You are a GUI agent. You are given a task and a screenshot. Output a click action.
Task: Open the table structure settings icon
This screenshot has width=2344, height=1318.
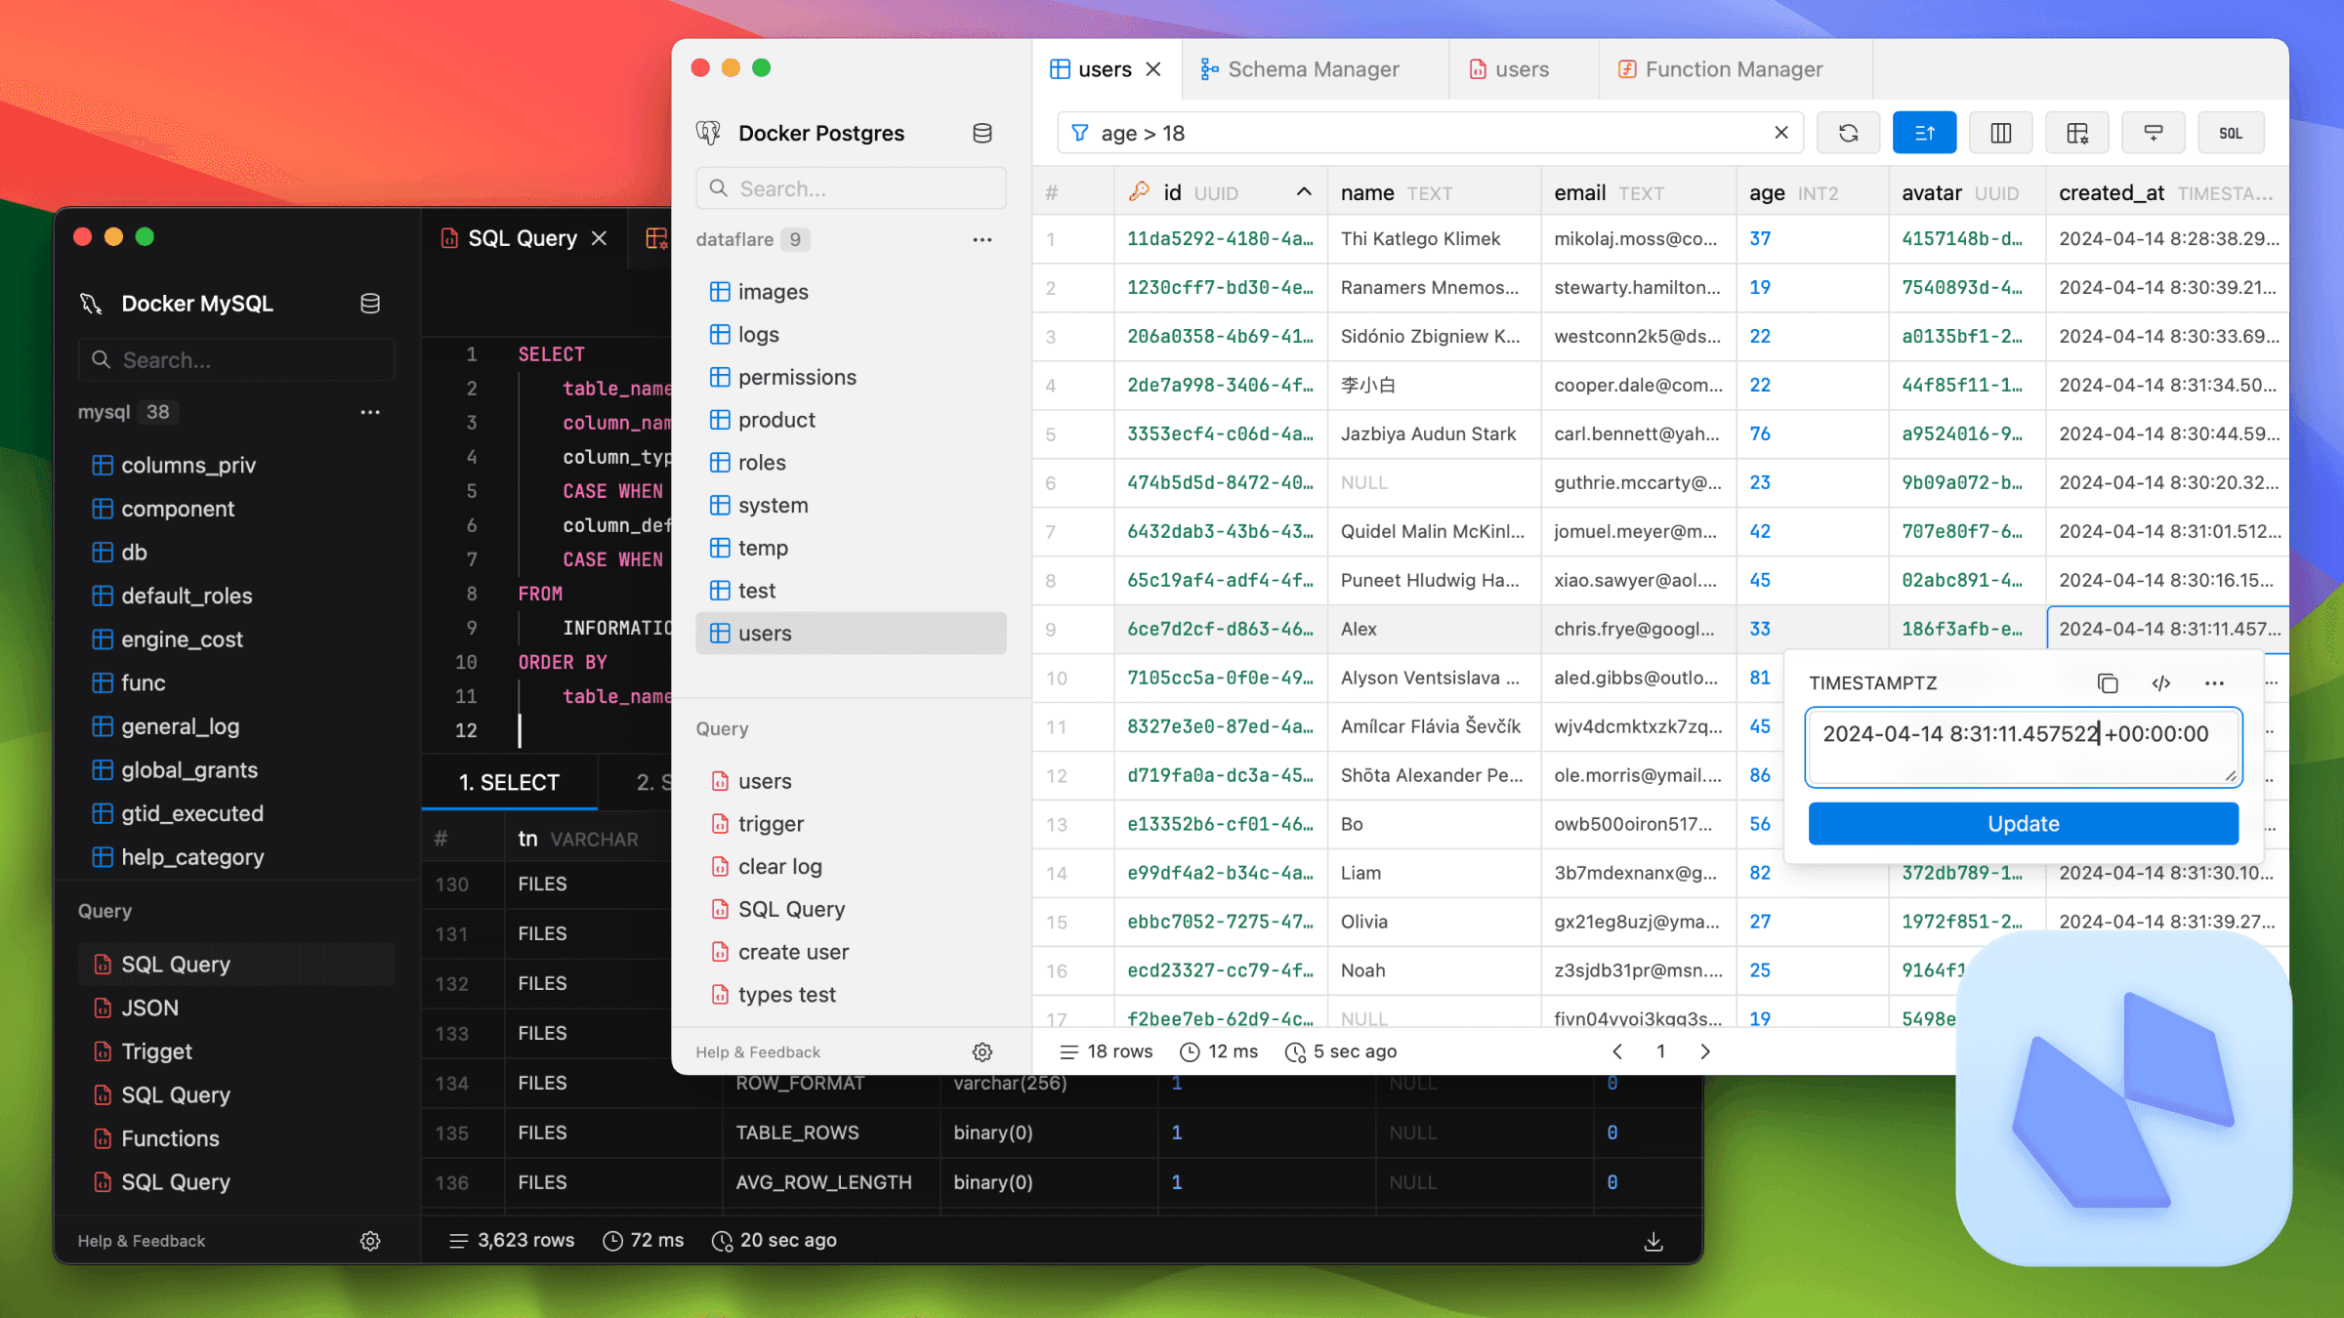click(2076, 133)
